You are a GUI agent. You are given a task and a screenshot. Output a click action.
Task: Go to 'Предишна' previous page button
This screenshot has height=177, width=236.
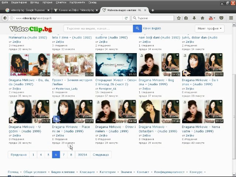pos(18,155)
